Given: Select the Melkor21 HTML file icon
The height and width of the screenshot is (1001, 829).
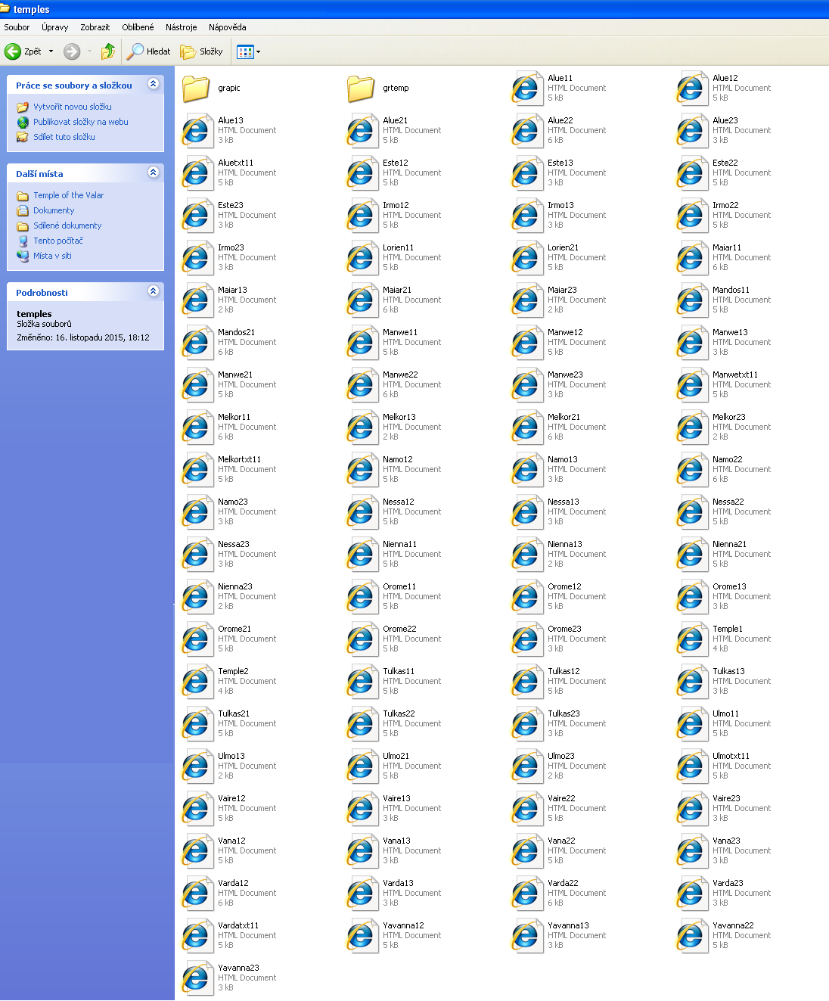Looking at the screenshot, I should point(527,427).
